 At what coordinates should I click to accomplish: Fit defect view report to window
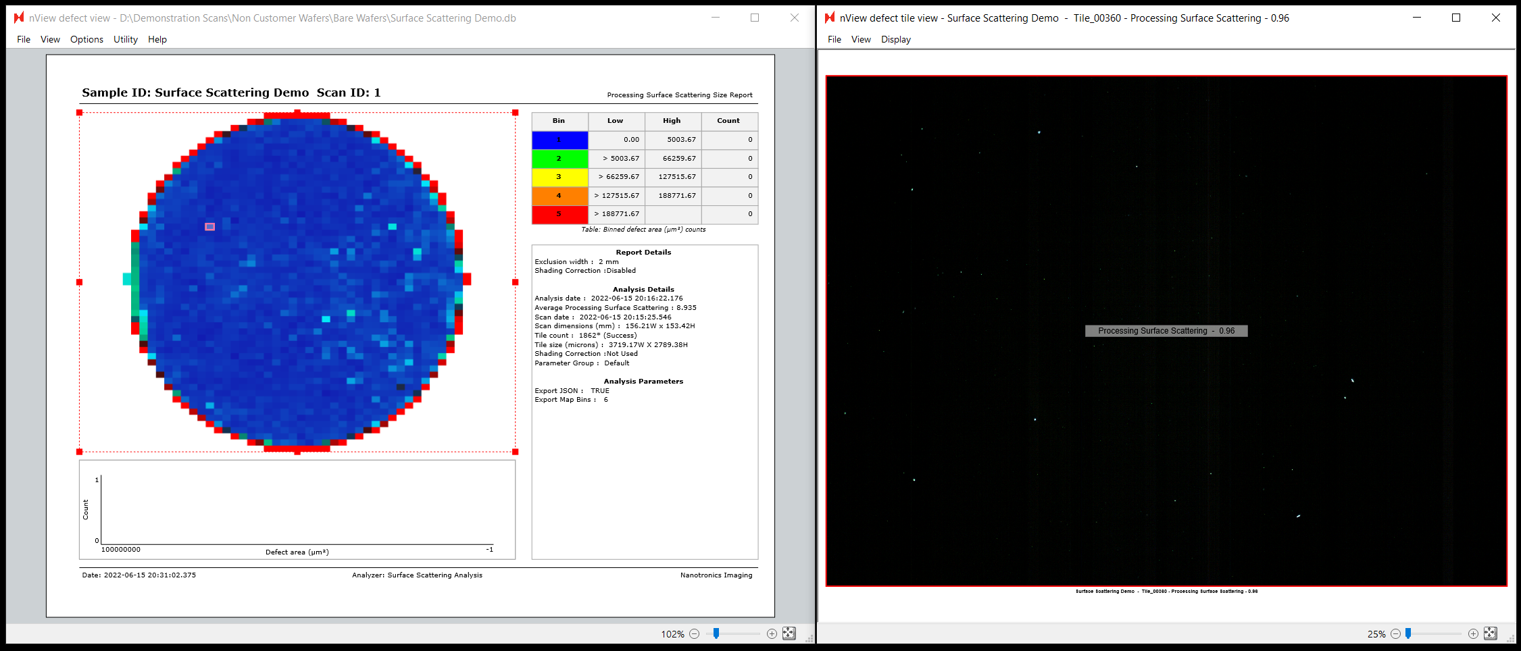click(789, 633)
